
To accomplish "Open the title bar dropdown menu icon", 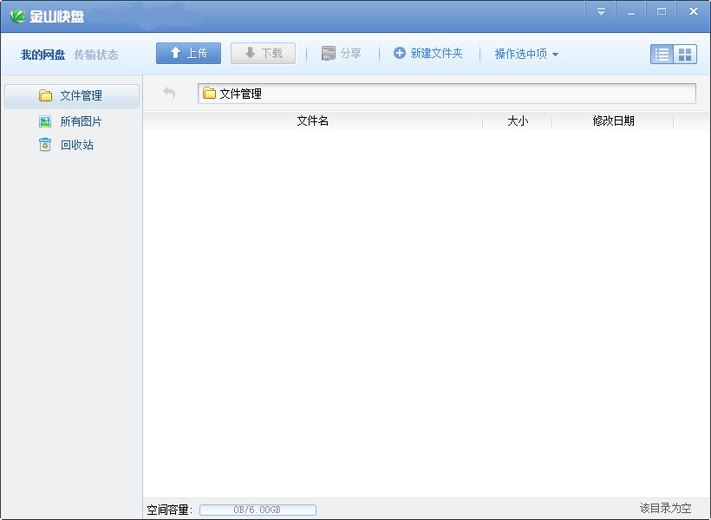I will (601, 12).
